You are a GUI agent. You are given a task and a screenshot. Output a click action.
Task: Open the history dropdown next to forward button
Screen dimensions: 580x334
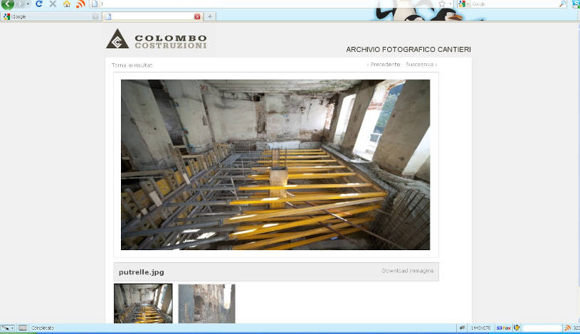click(x=28, y=4)
